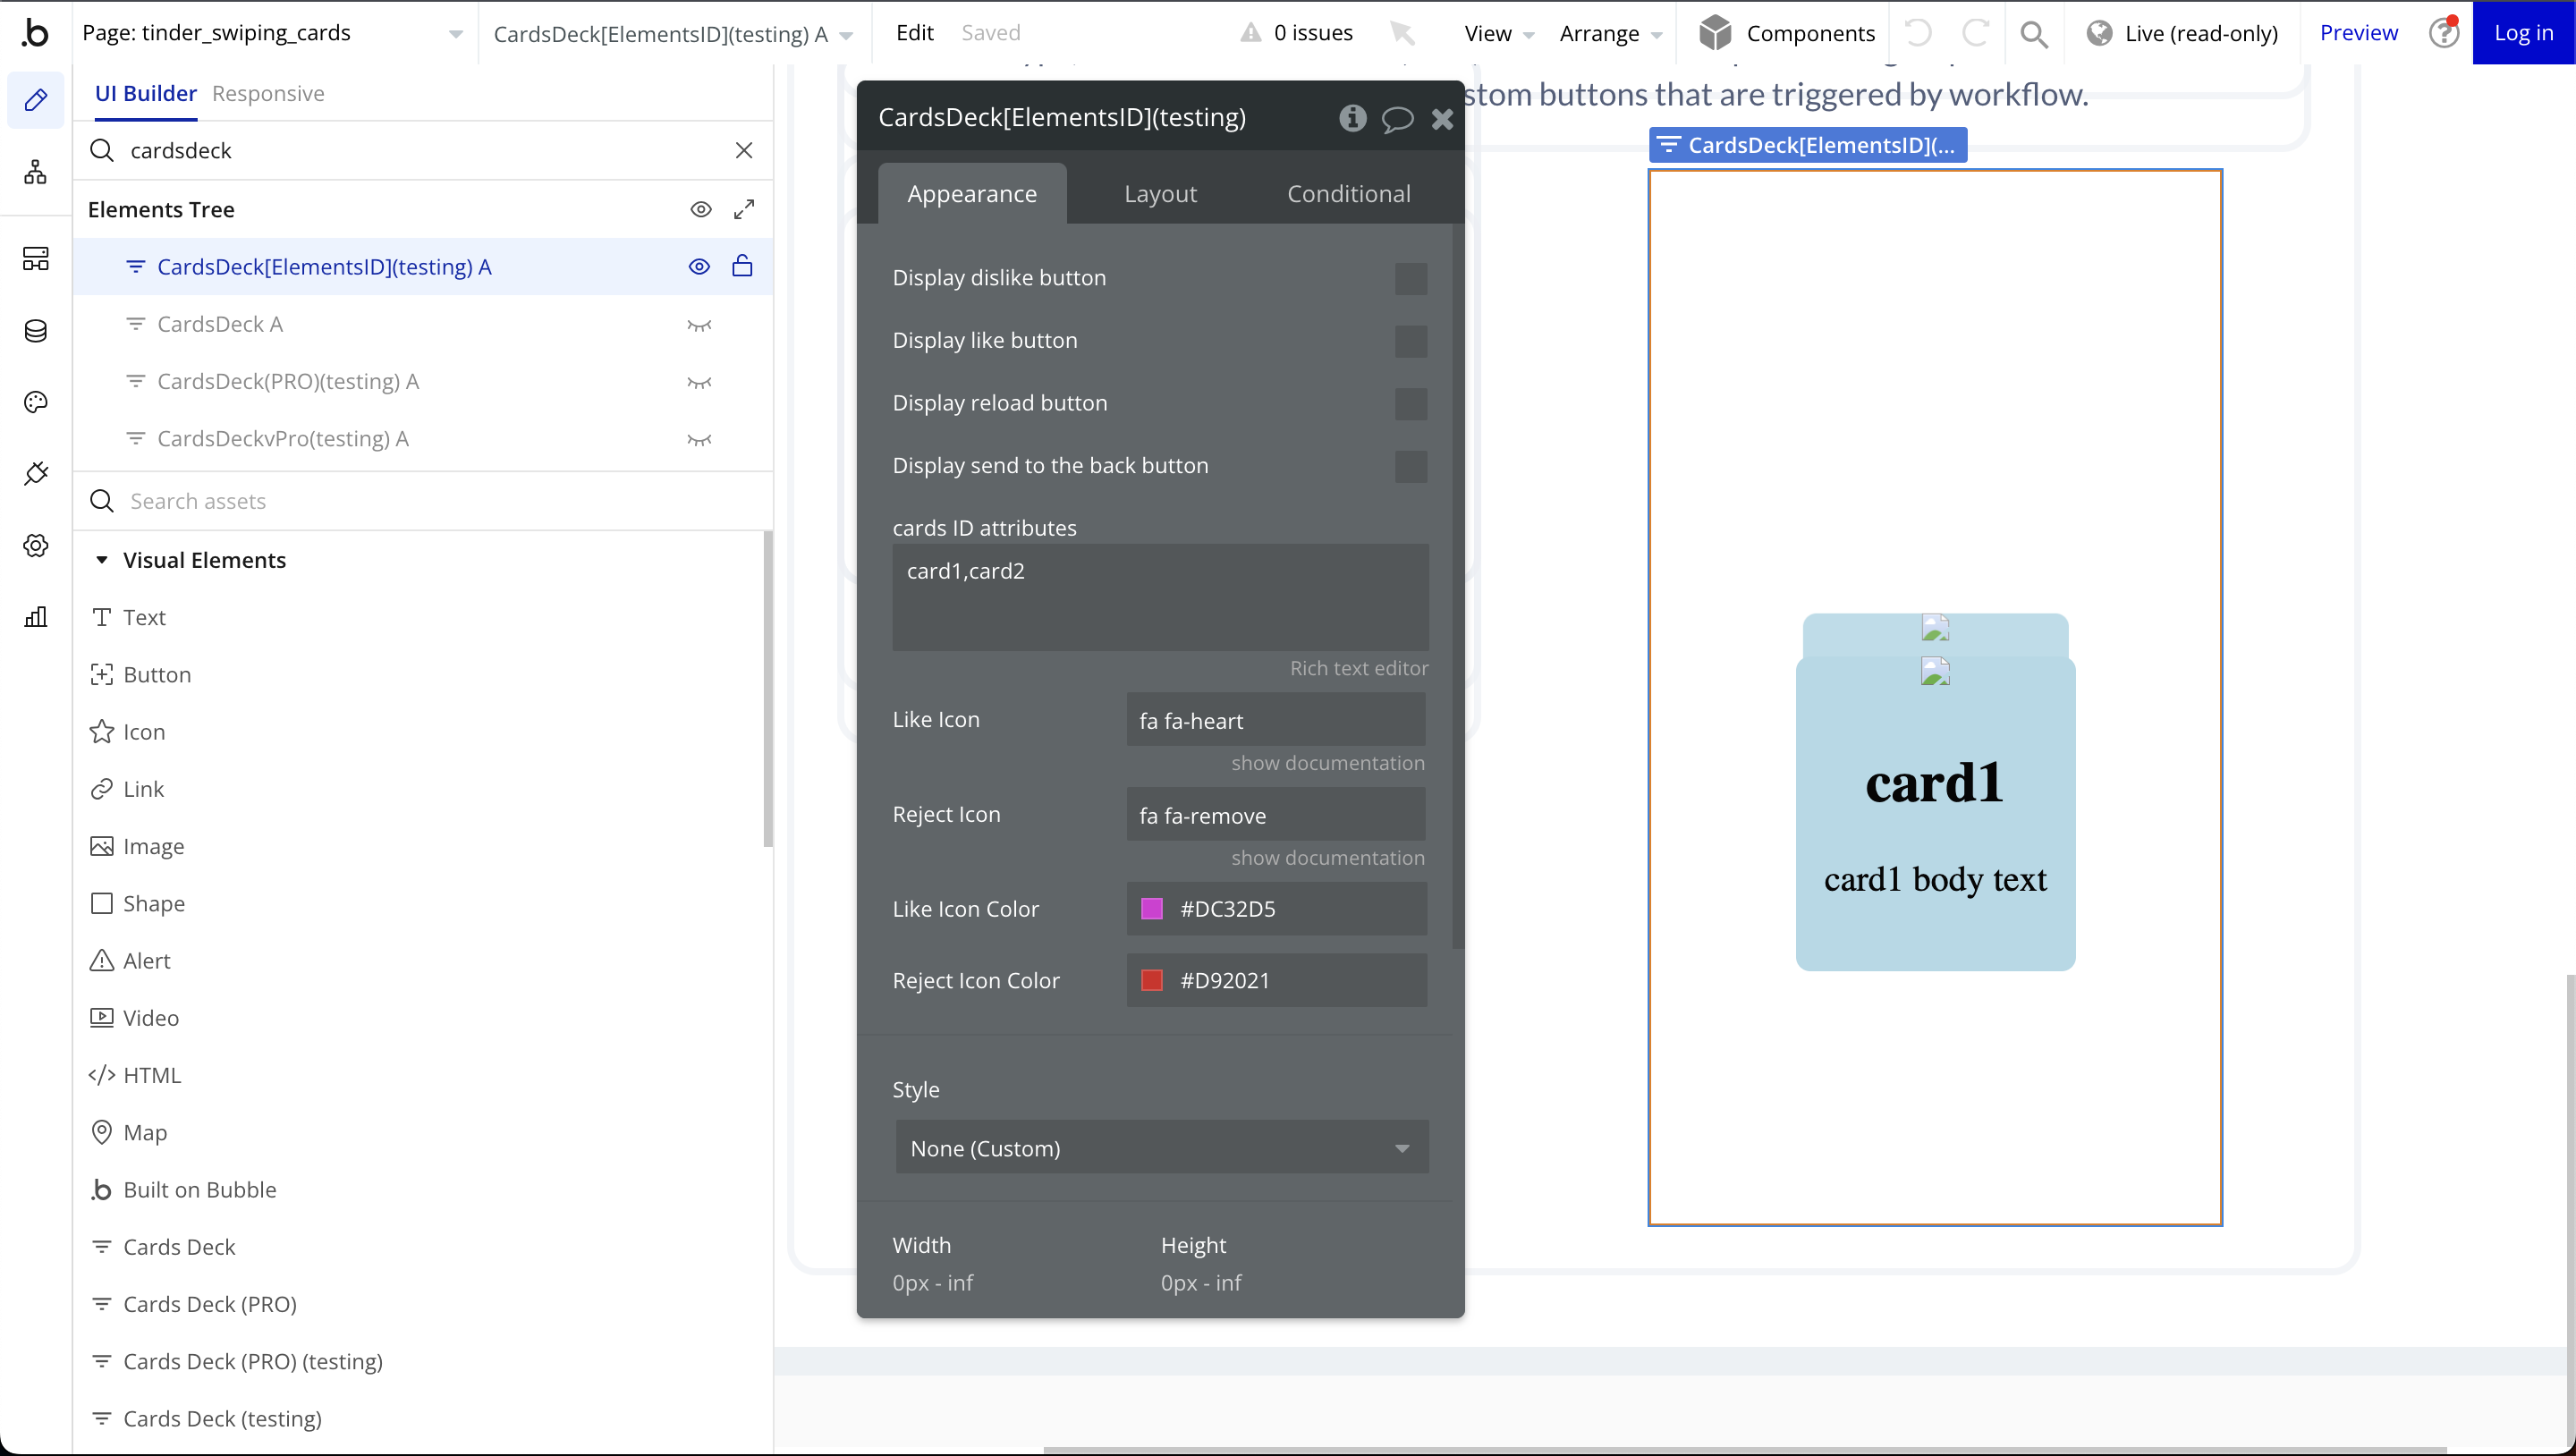Expand the Elements Tree panel

[744, 209]
